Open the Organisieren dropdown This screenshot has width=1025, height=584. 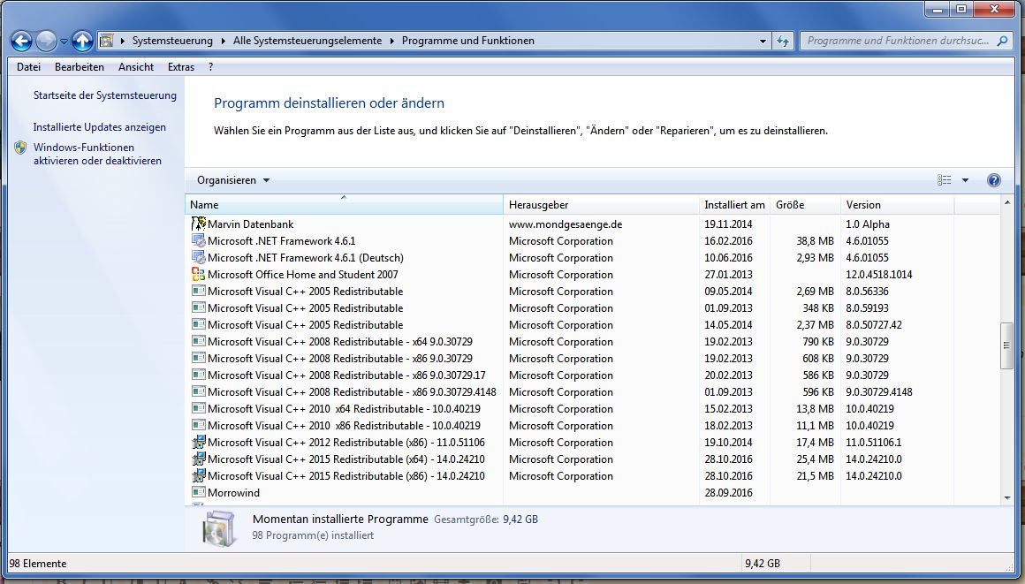click(x=233, y=180)
